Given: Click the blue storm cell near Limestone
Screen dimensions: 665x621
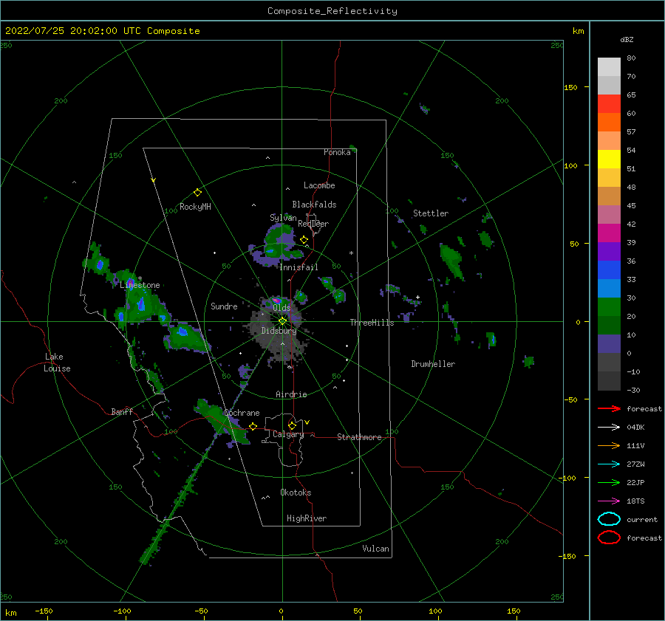Looking at the screenshot, I should (141, 303).
